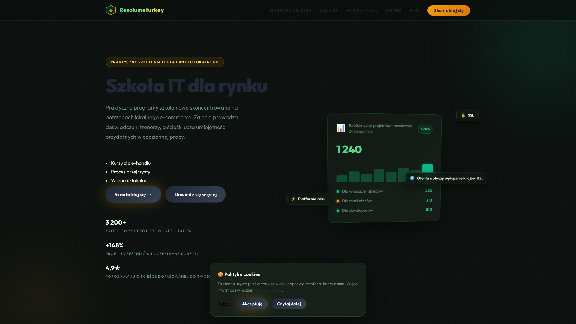The height and width of the screenshot is (324, 576).
Task: Click the highlighted tallest chart bar
Action: [427, 168]
